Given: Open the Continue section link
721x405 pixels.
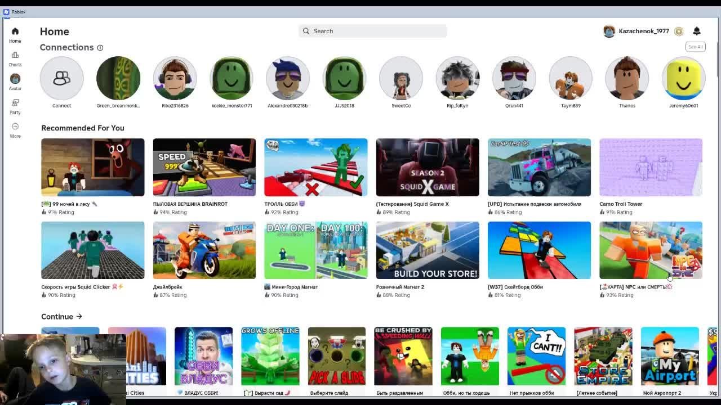Looking at the screenshot, I should coord(62,317).
